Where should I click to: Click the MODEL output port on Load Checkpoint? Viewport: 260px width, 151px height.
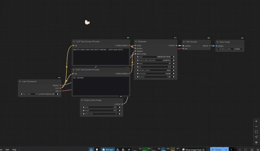[60, 85]
